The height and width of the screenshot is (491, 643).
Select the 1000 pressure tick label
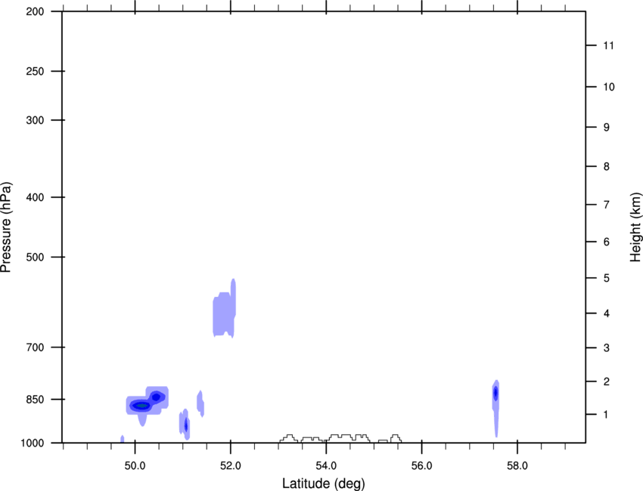pyautogui.click(x=33, y=443)
